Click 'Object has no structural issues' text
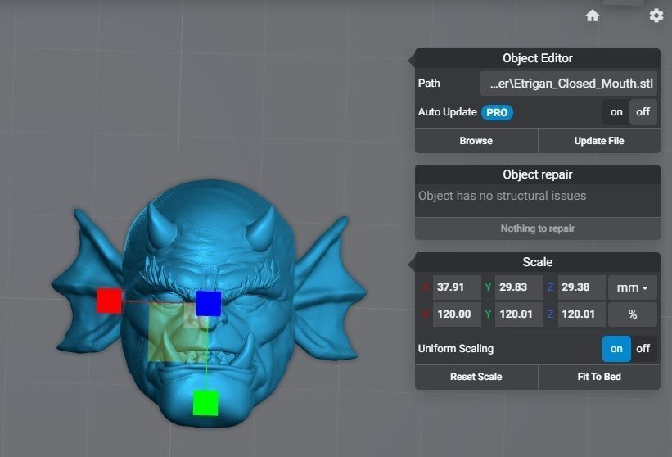This screenshot has width=672, height=457. [503, 196]
